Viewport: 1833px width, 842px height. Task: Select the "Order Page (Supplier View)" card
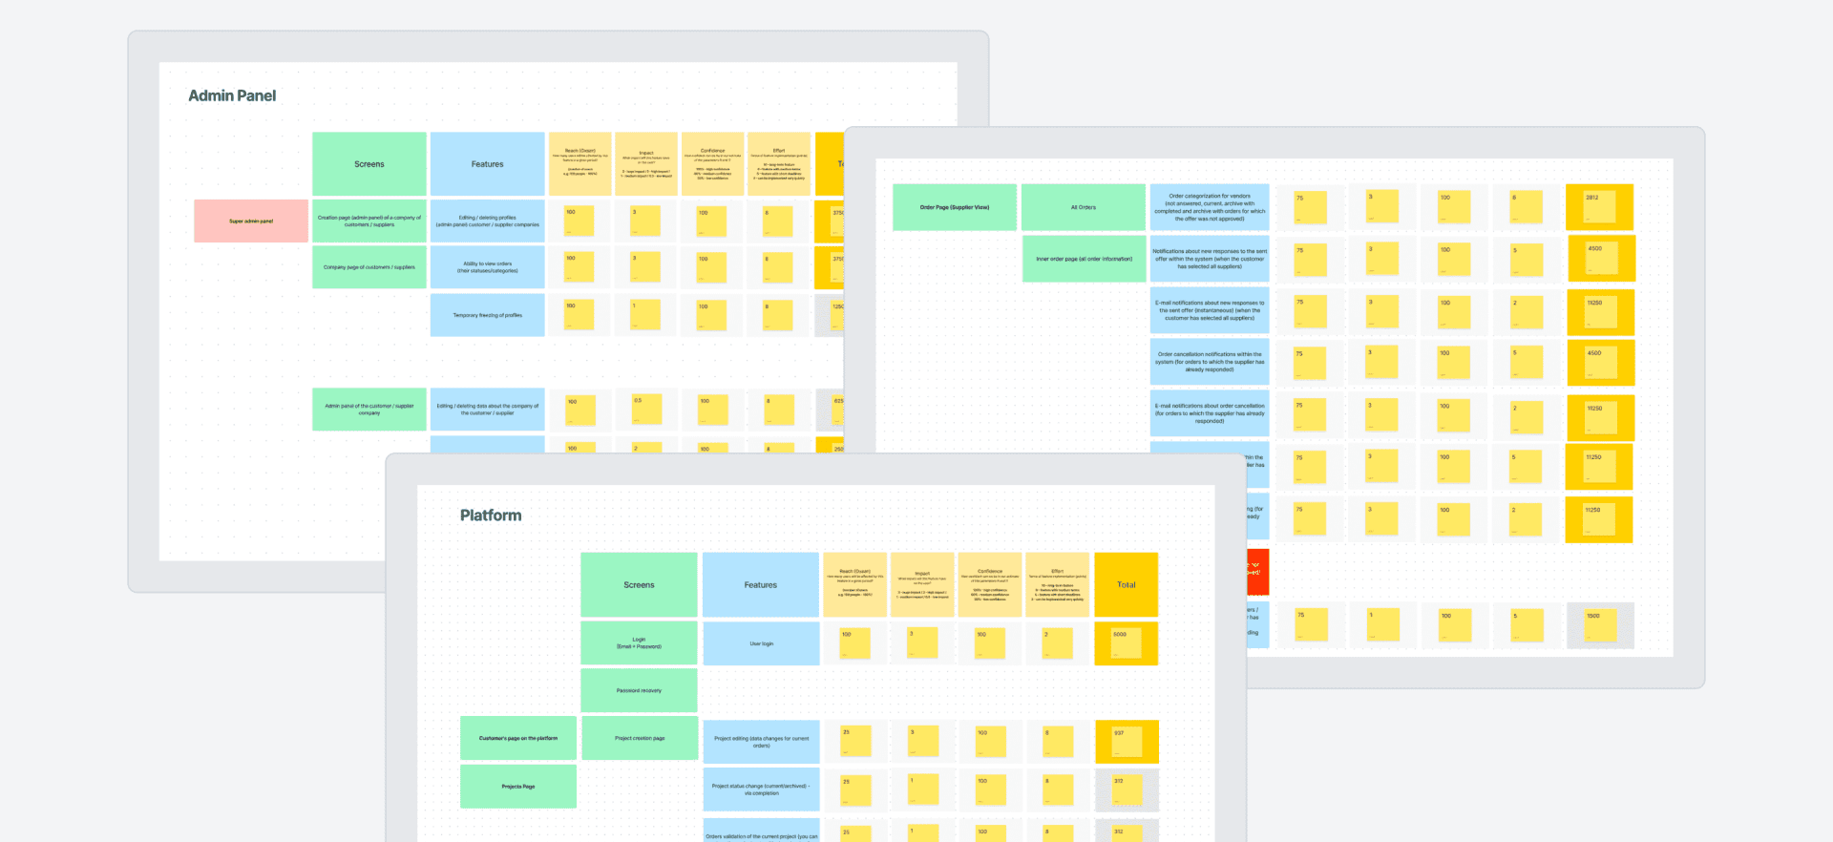click(955, 207)
